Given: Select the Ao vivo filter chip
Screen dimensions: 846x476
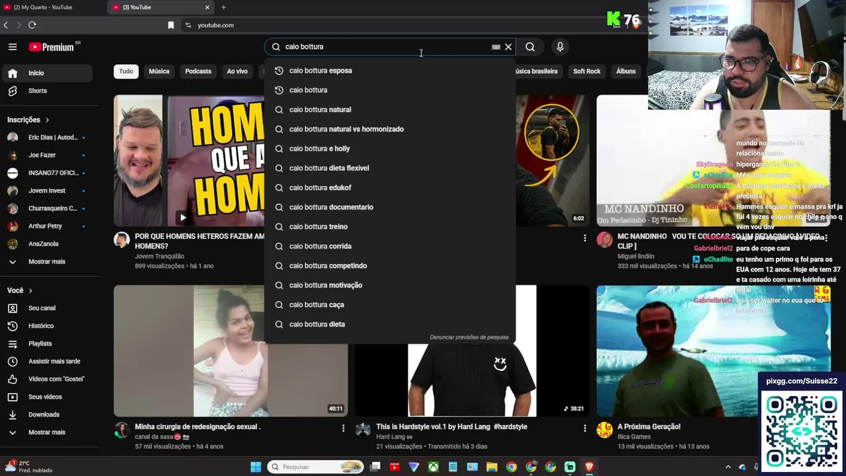Looking at the screenshot, I should pyautogui.click(x=237, y=71).
